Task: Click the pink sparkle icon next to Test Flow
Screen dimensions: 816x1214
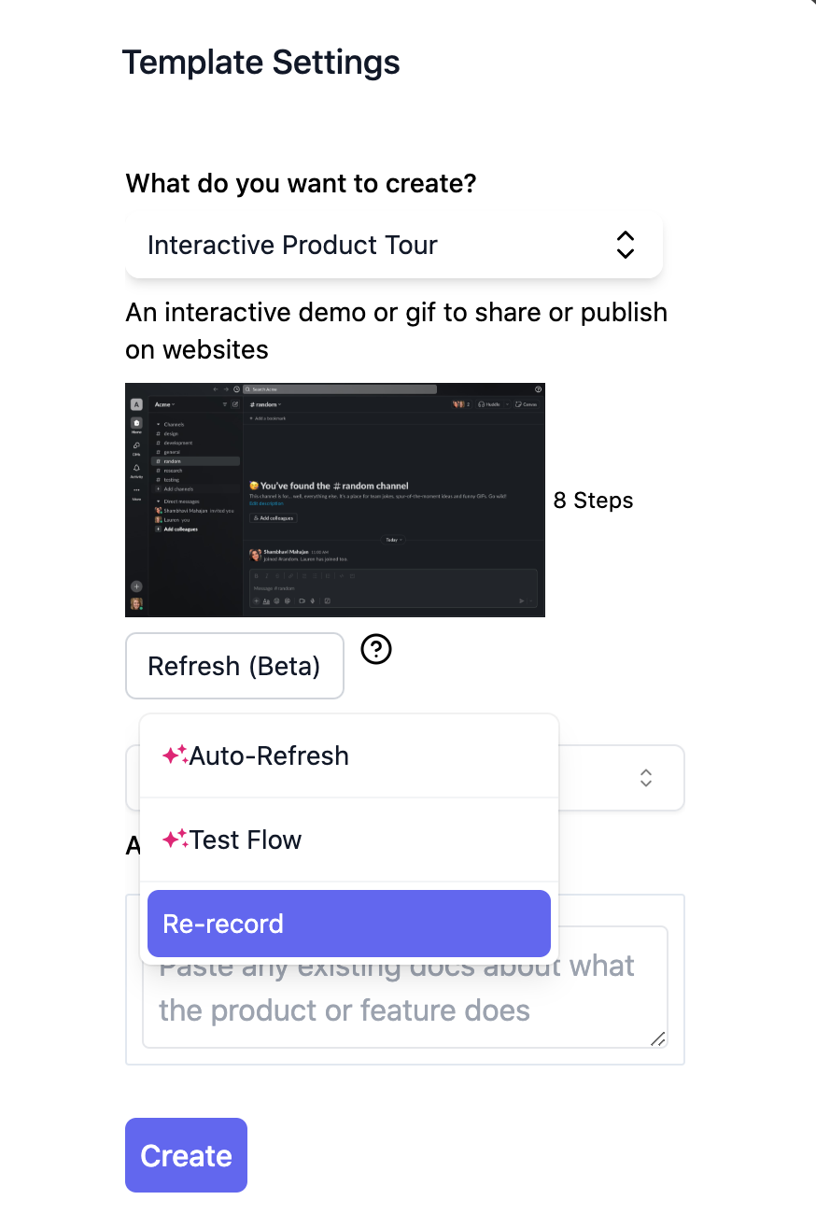Action: click(176, 840)
